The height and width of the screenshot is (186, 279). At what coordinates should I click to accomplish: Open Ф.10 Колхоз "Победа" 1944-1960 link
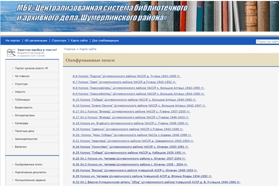point(134,100)
